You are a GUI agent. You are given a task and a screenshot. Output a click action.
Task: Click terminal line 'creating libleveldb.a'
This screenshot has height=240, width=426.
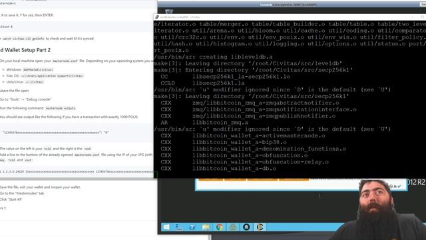click(x=213, y=57)
